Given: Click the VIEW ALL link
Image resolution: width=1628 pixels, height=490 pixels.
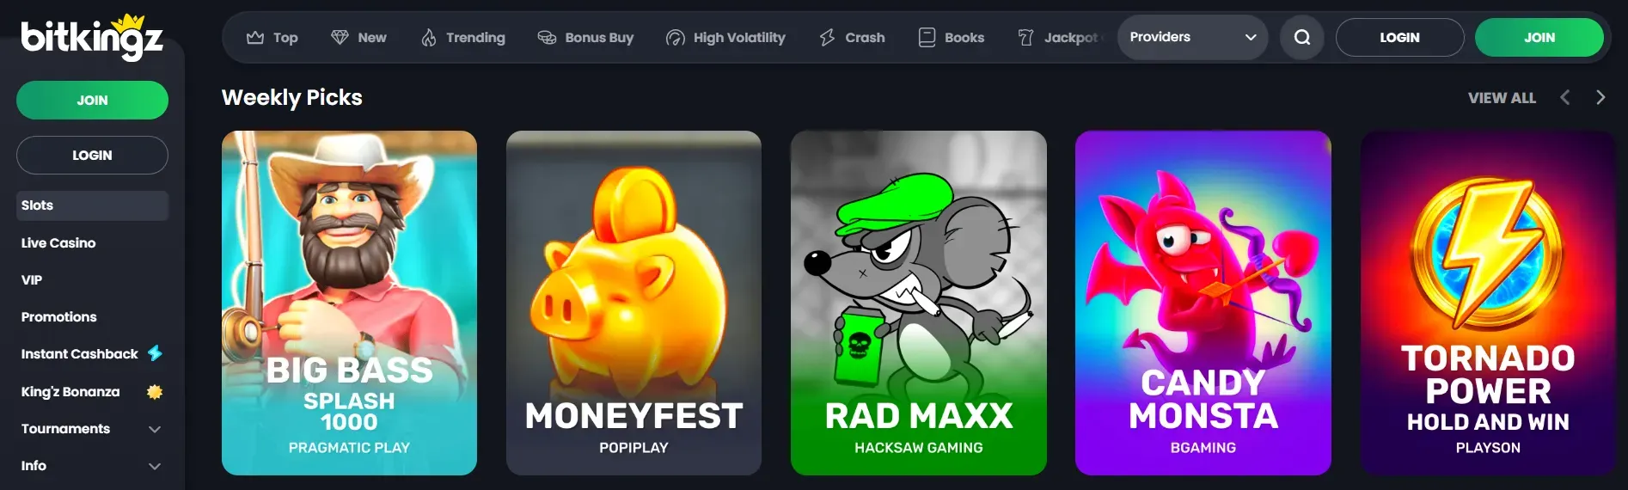Looking at the screenshot, I should click(x=1502, y=98).
